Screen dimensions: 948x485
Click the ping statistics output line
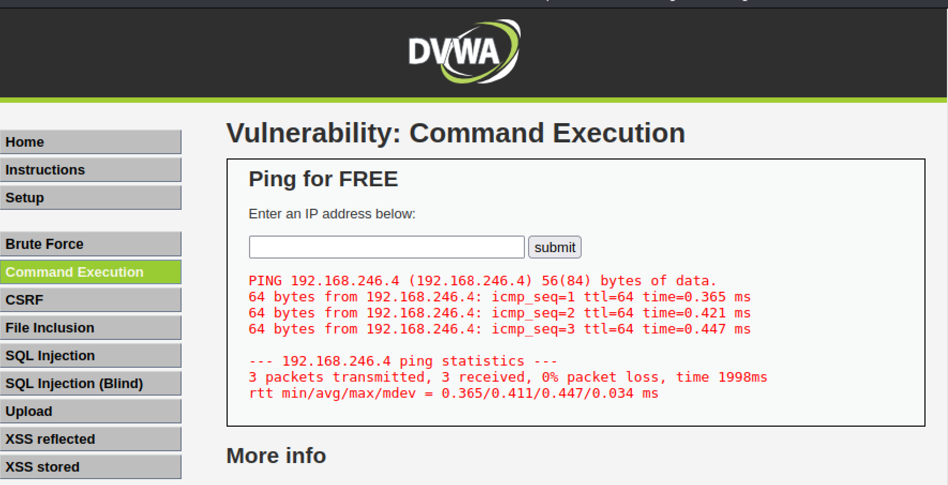coord(403,361)
